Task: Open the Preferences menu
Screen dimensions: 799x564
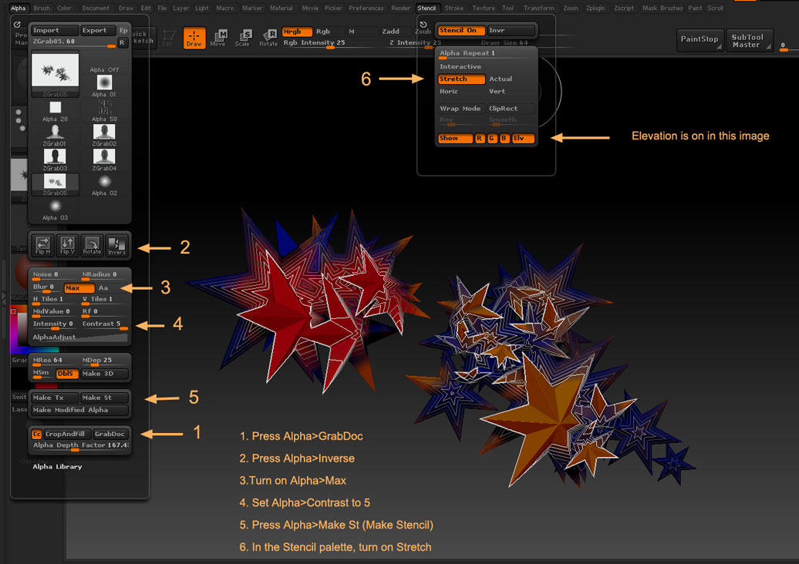Action: point(366,8)
